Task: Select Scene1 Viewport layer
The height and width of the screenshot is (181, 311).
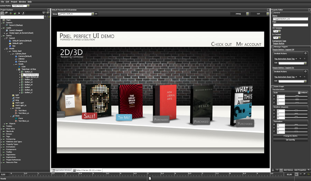Action: [x=16, y=30]
